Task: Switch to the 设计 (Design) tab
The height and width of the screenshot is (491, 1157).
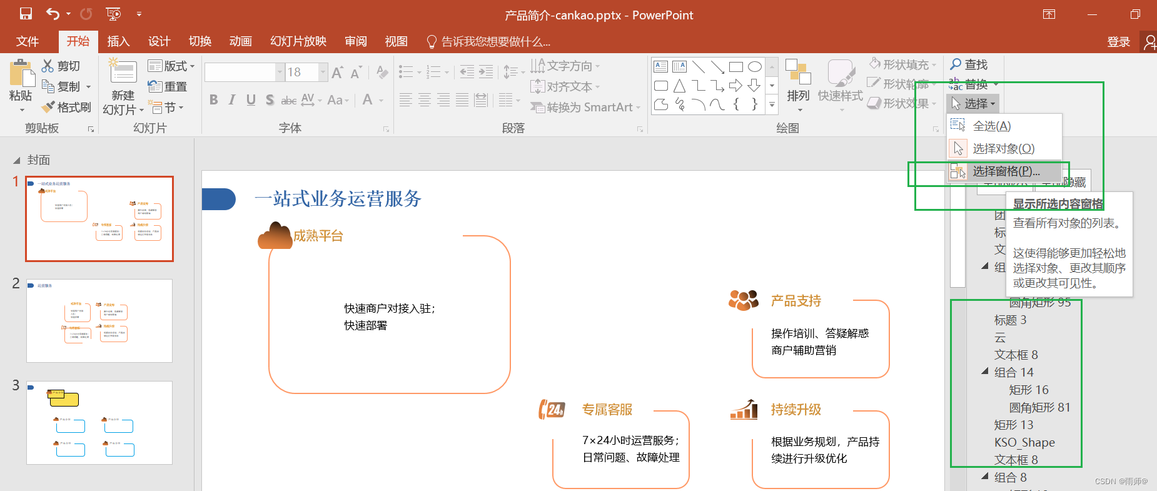Action: (x=159, y=41)
